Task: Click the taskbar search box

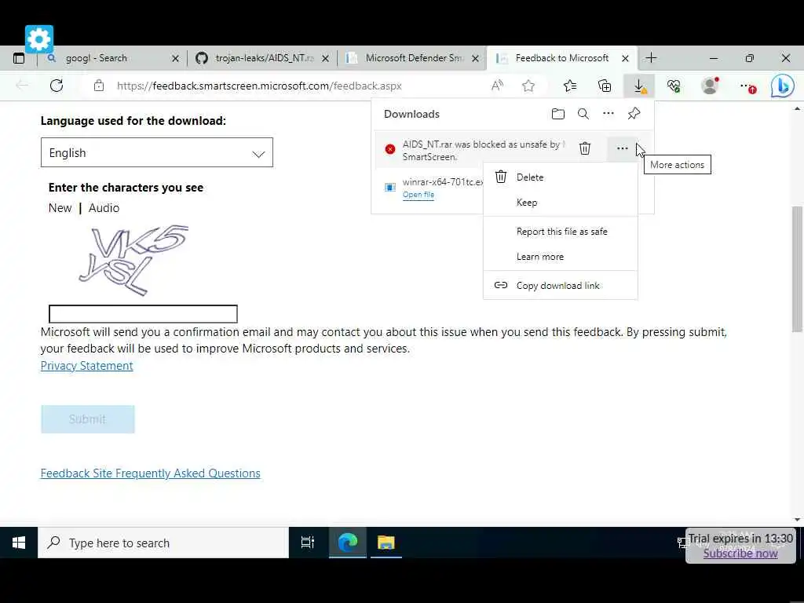Action: point(163,543)
